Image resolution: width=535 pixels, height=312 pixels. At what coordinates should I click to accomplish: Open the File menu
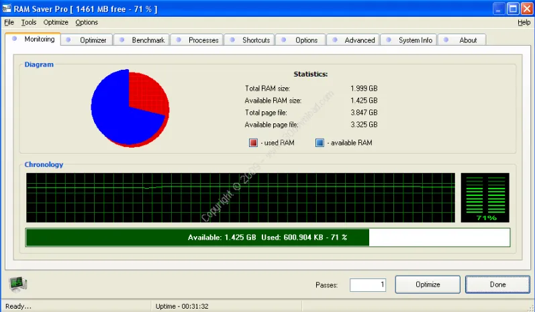pyautogui.click(x=9, y=23)
